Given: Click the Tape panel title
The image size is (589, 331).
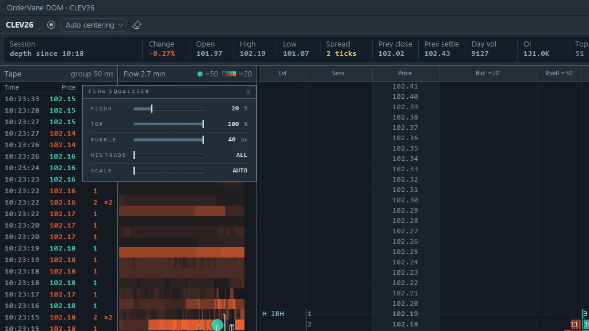Looking at the screenshot, I should pyautogui.click(x=13, y=74).
